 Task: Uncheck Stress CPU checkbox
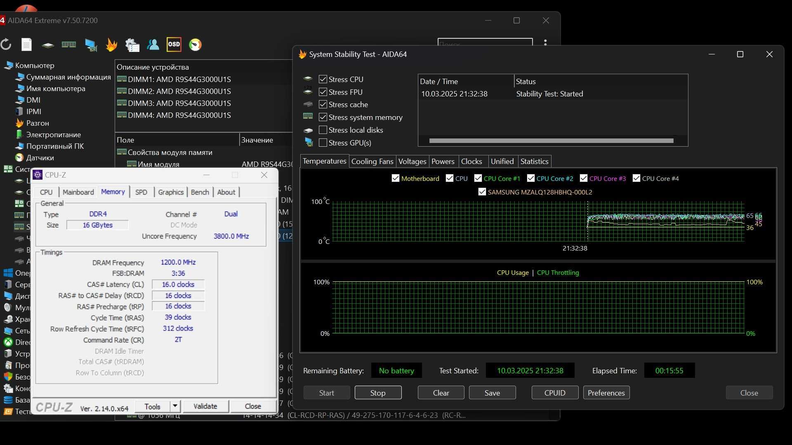[323, 79]
